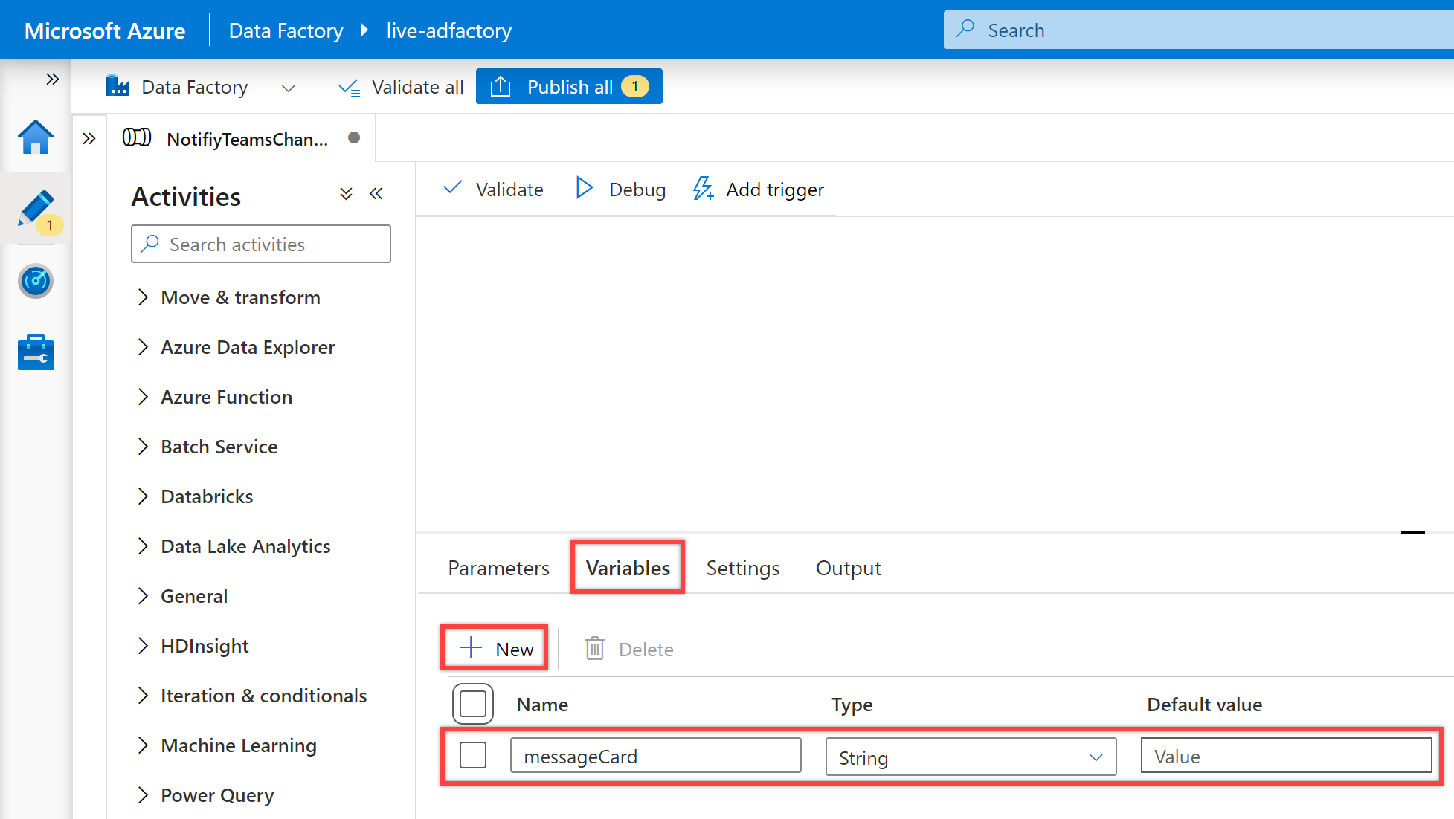Edit the messageCard Default value input field
The image size is (1454, 819).
click(x=1286, y=756)
